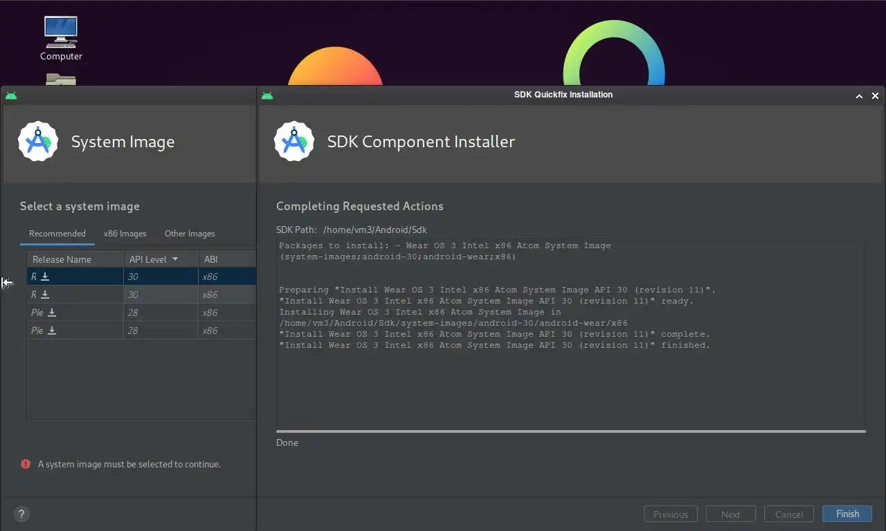This screenshot has height=531, width=886.
Task: Click the disabled Next button
Action: tap(730, 514)
